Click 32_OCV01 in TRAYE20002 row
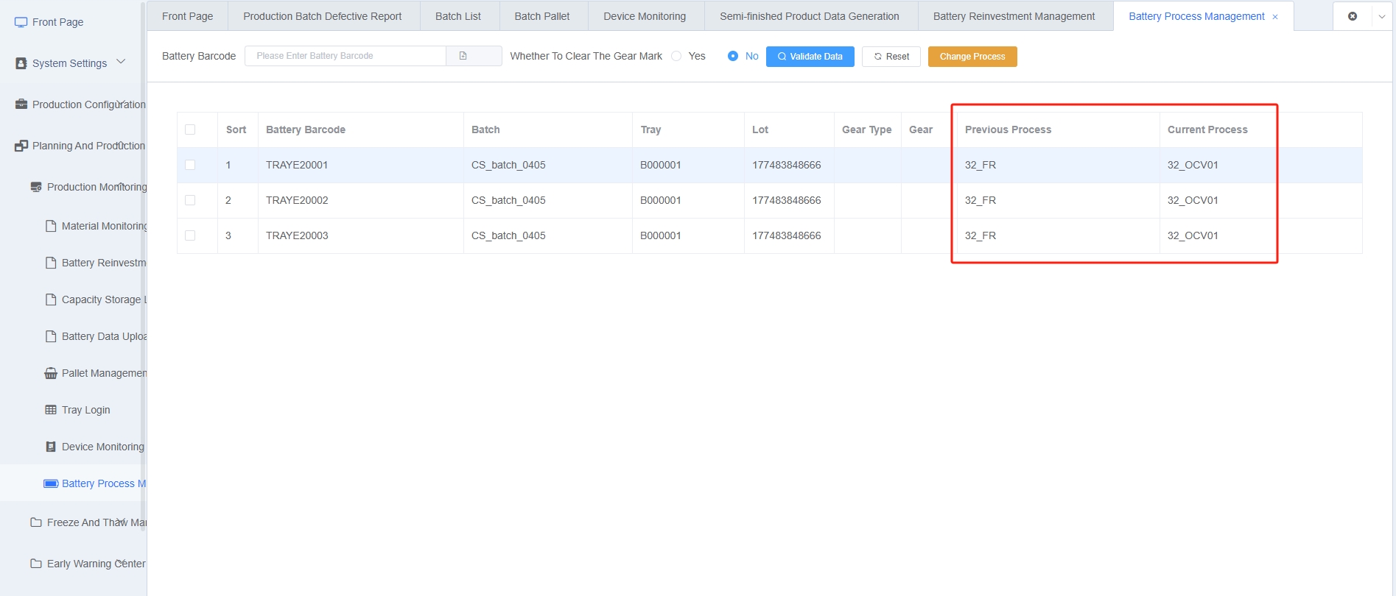This screenshot has height=596, width=1396. coord(1193,200)
